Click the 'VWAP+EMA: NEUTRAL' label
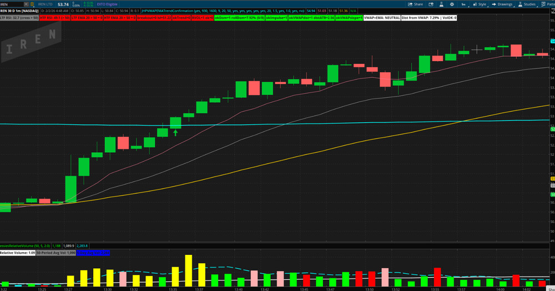Image resolution: width=555 pixels, height=291 pixels. (382, 18)
